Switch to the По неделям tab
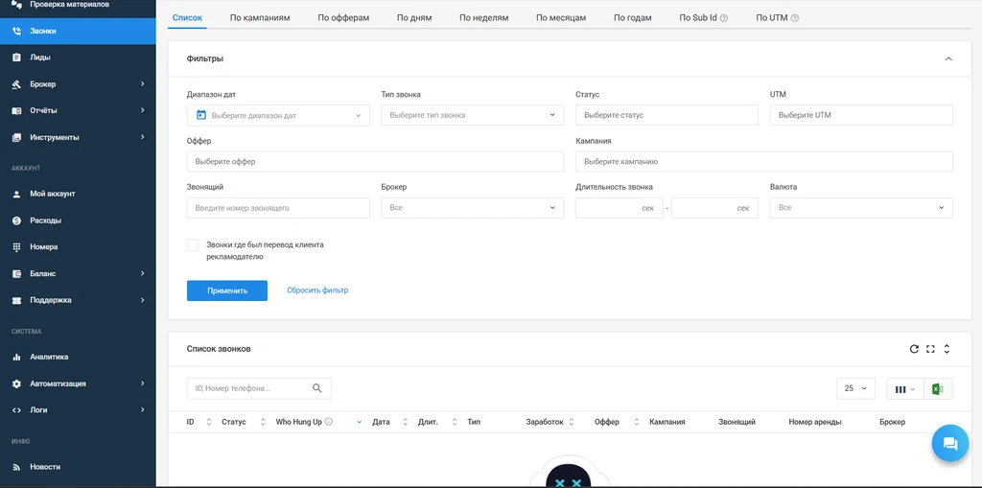Screen dimensions: 982x488 pos(483,17)
